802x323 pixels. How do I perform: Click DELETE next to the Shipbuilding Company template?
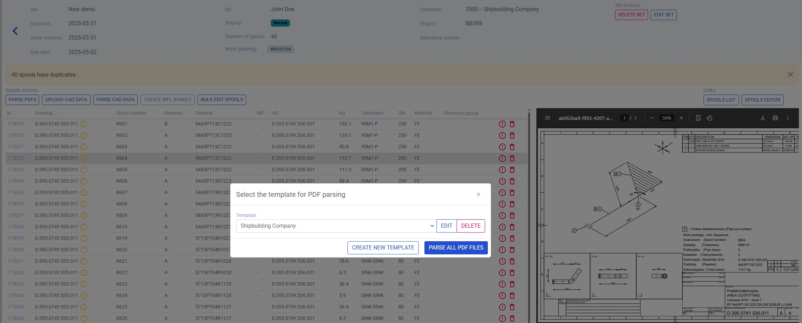click(471, 226)
